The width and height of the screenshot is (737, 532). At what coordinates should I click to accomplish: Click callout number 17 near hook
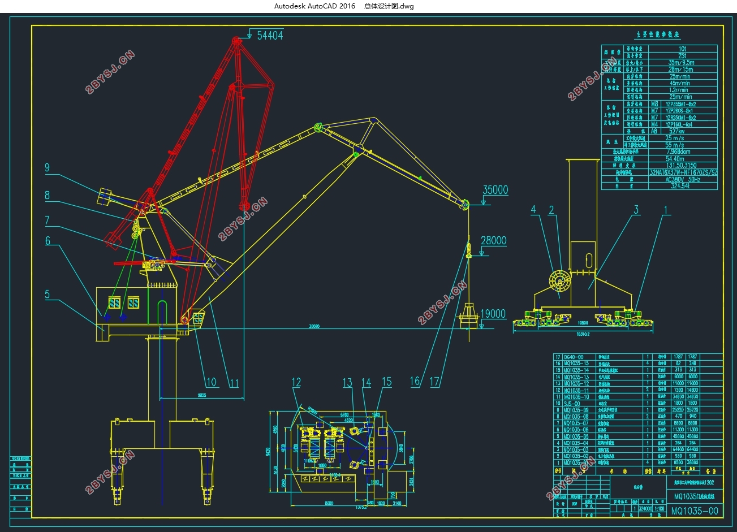[434, 382]
